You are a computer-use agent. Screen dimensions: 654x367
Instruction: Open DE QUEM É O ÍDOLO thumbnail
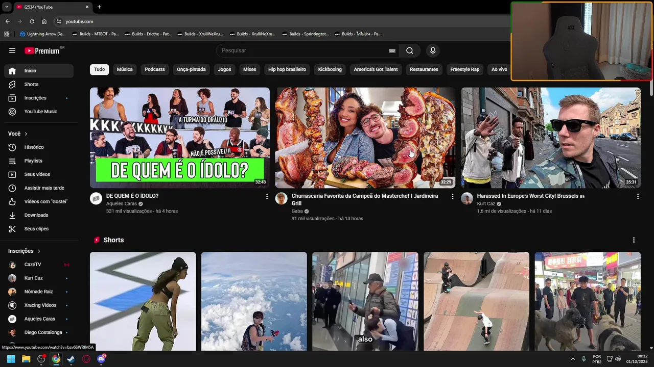coord(180,138)
